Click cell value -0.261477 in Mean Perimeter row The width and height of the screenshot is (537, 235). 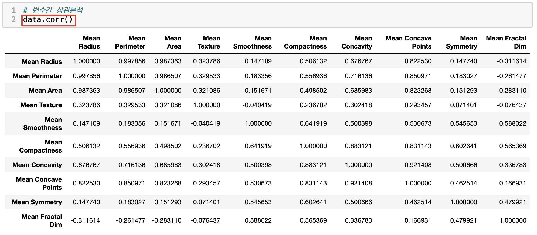(512, 76)
